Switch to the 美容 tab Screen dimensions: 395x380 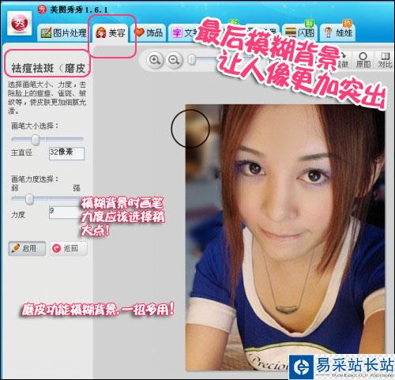pyautogui.click(x=111, y=33)
